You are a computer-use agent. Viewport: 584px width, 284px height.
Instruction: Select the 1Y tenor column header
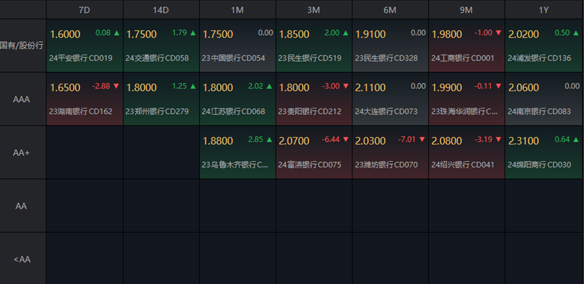(x=543, y=9)
